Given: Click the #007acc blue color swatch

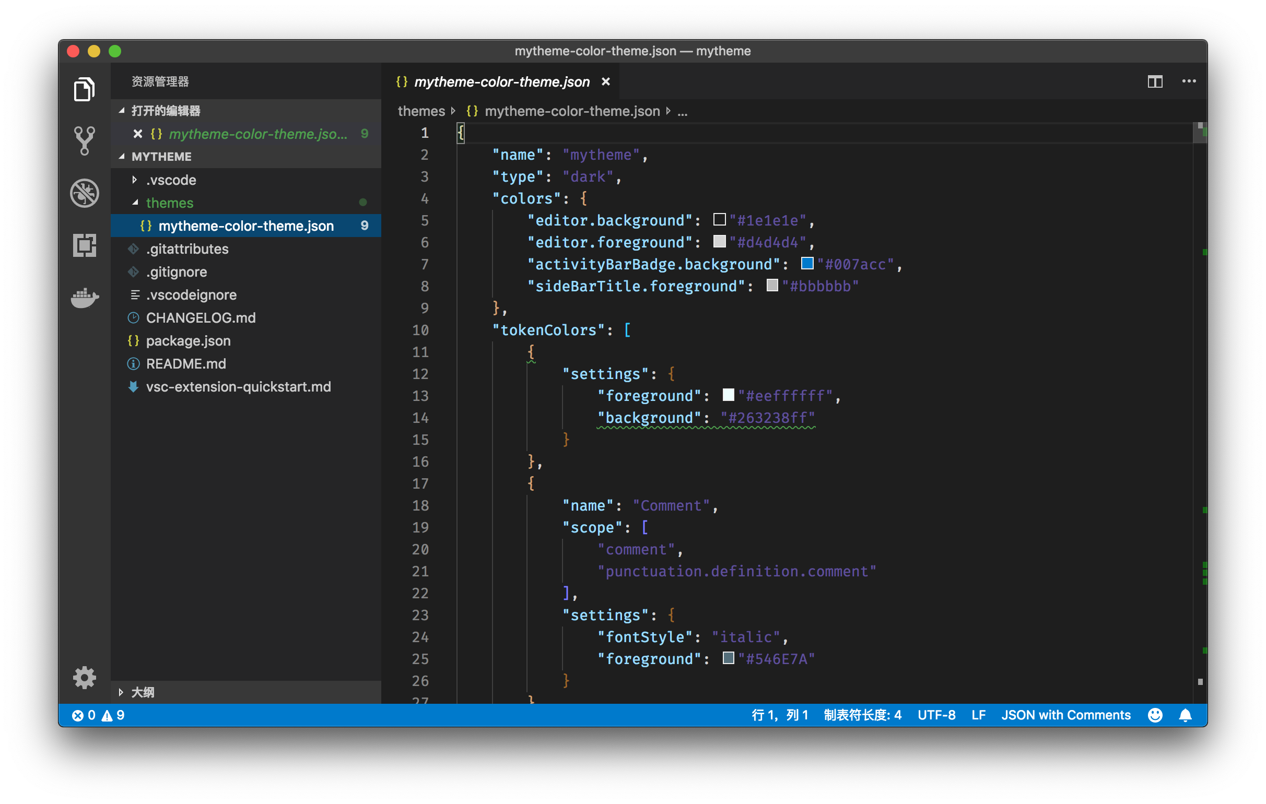Looking at the screenshot, I should point(807,263).
